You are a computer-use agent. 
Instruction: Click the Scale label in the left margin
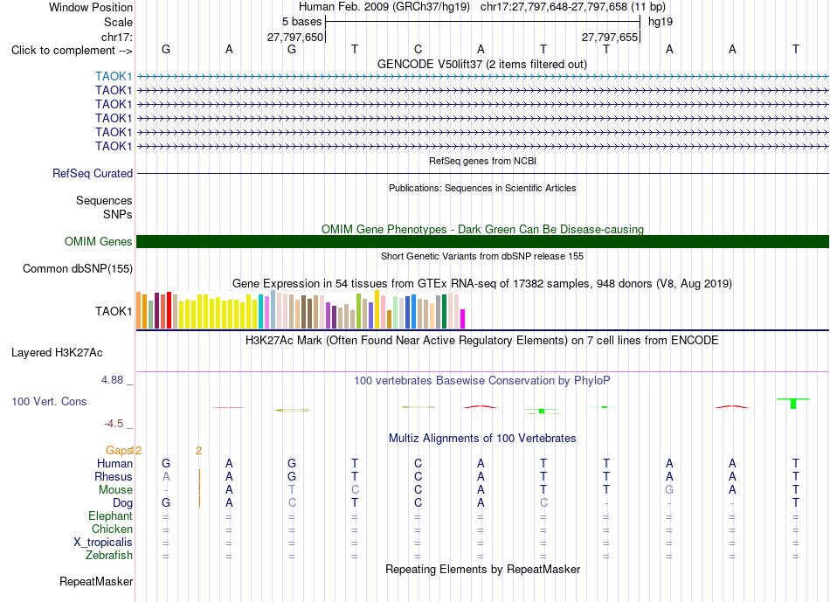click(118, 22)
